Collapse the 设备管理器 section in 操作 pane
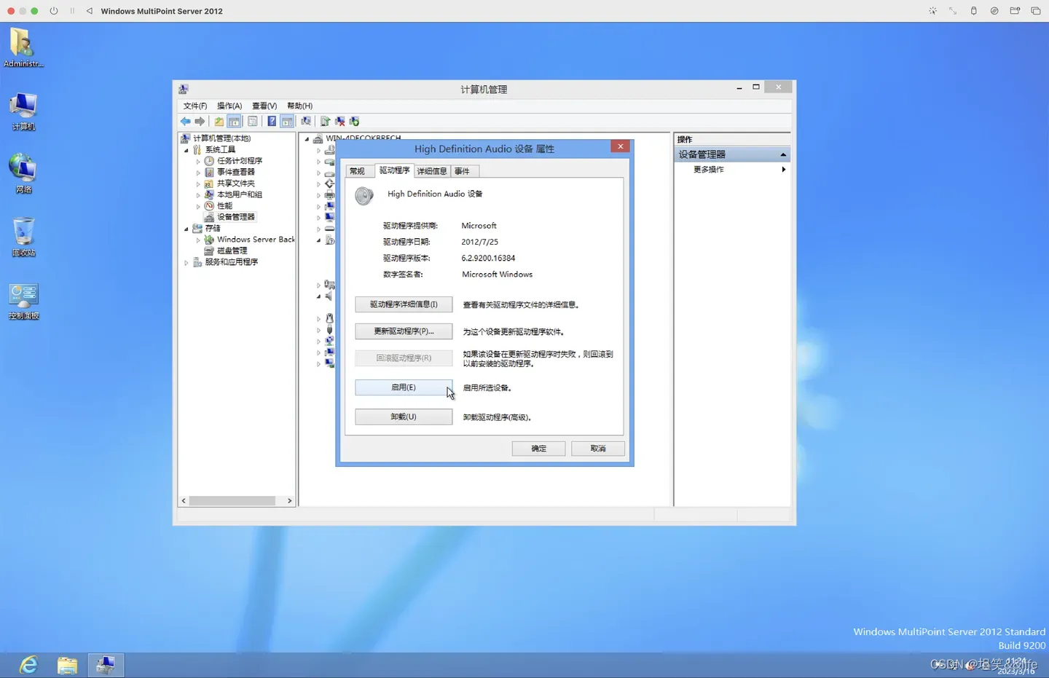Viewport: 1049px width, 678px height. coord(783,154)
